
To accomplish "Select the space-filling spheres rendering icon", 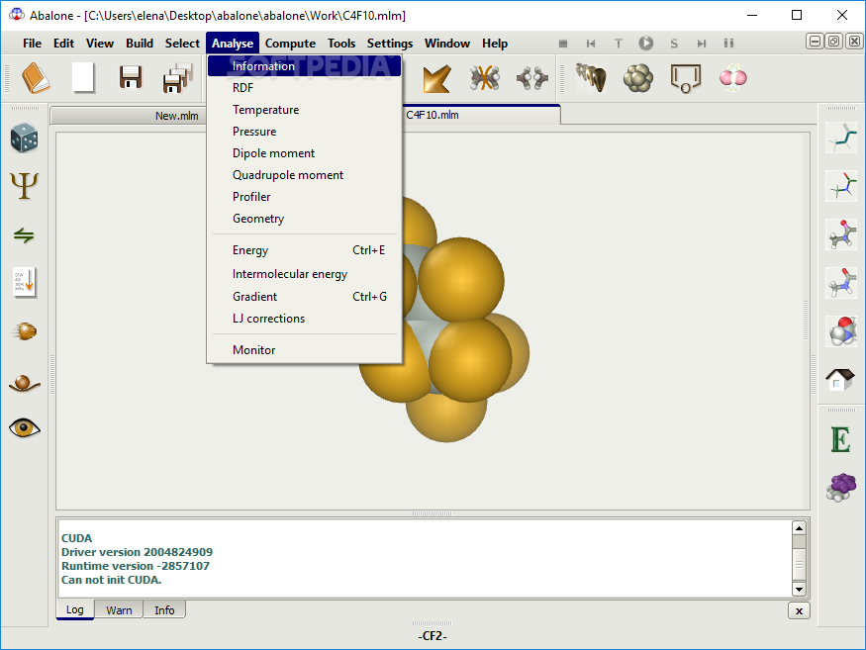I will pyautogui.click(x=638, y=78).
